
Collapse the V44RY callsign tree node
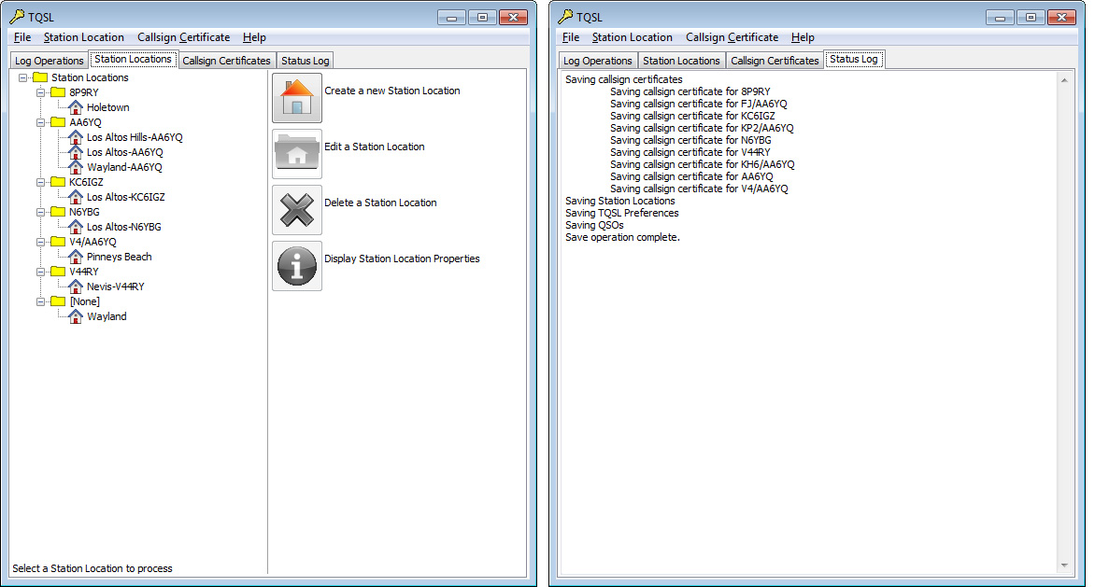tap(40, 272)
